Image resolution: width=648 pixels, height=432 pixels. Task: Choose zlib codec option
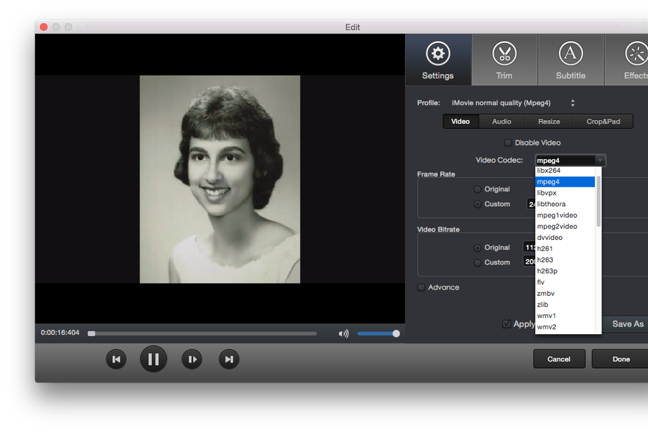point(565,305)
